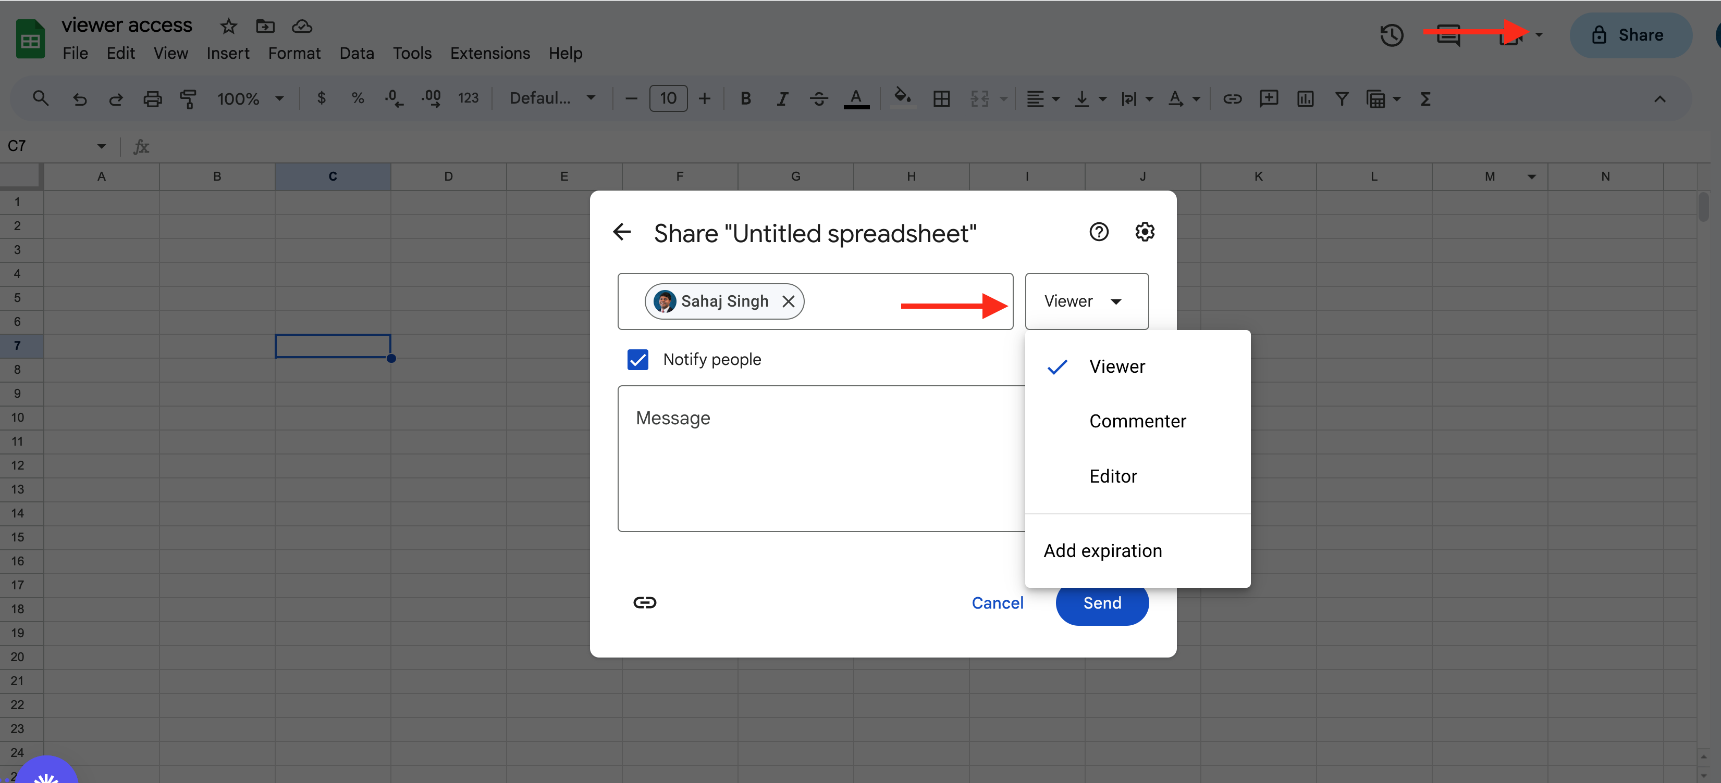
Task: Click the move to folder icon
Action: point(265,26)
